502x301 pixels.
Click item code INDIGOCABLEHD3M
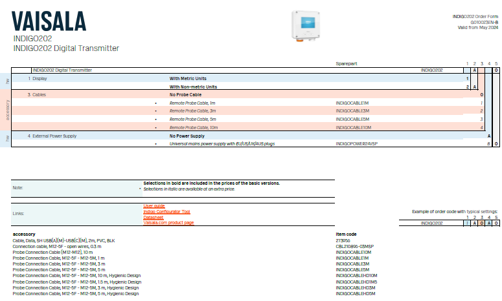point(356,287)
